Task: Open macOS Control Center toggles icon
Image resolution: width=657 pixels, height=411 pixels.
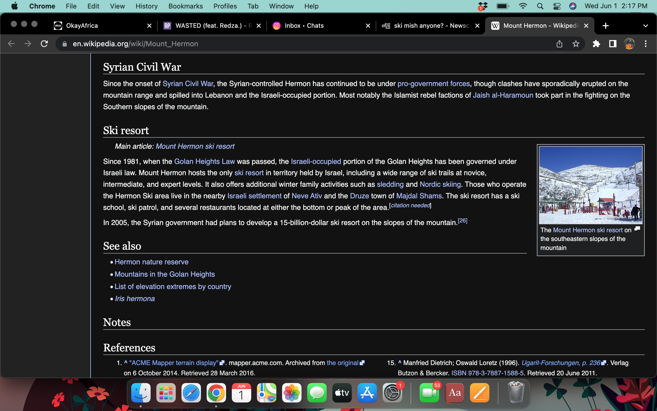Action: [x=557, y=6]
